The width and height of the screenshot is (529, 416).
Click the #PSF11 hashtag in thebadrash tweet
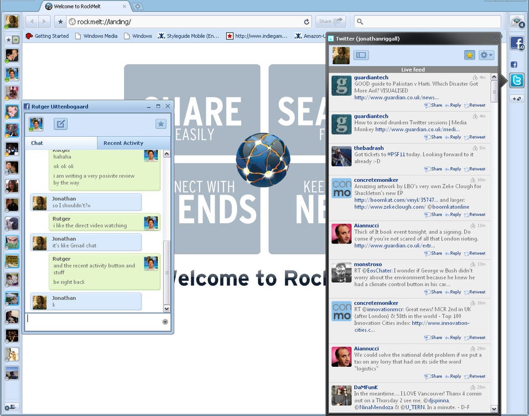pos(396,154)
